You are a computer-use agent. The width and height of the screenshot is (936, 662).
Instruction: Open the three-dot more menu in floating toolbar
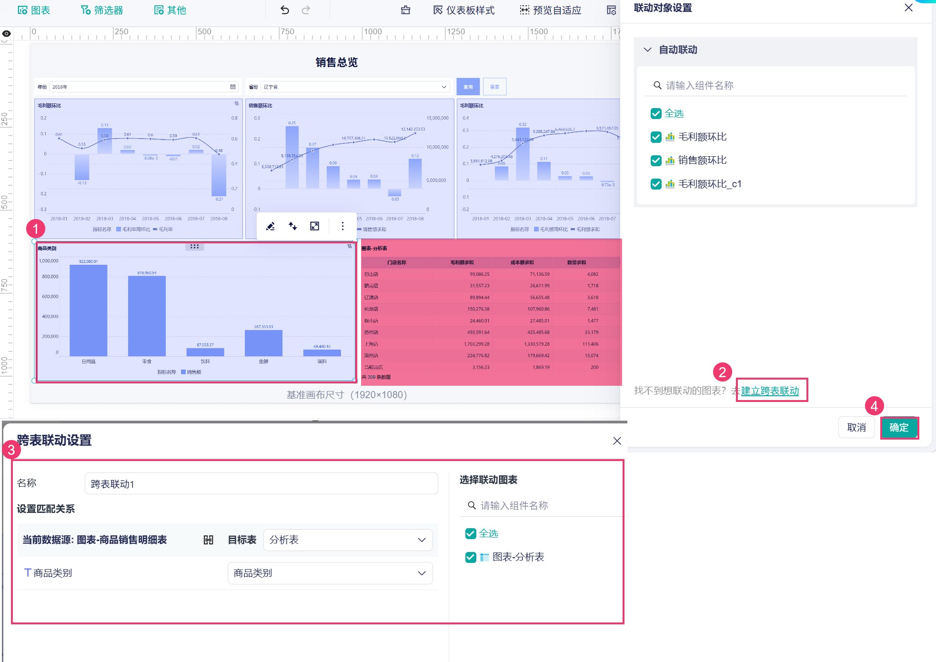pyautogui.click(x=342, y=226)
